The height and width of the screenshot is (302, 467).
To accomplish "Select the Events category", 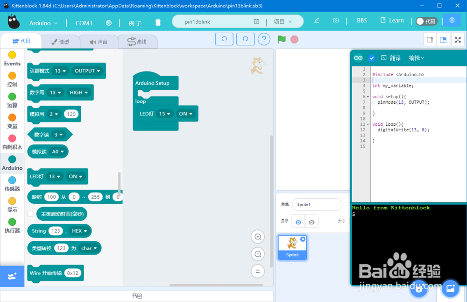I will coord(12,58).
